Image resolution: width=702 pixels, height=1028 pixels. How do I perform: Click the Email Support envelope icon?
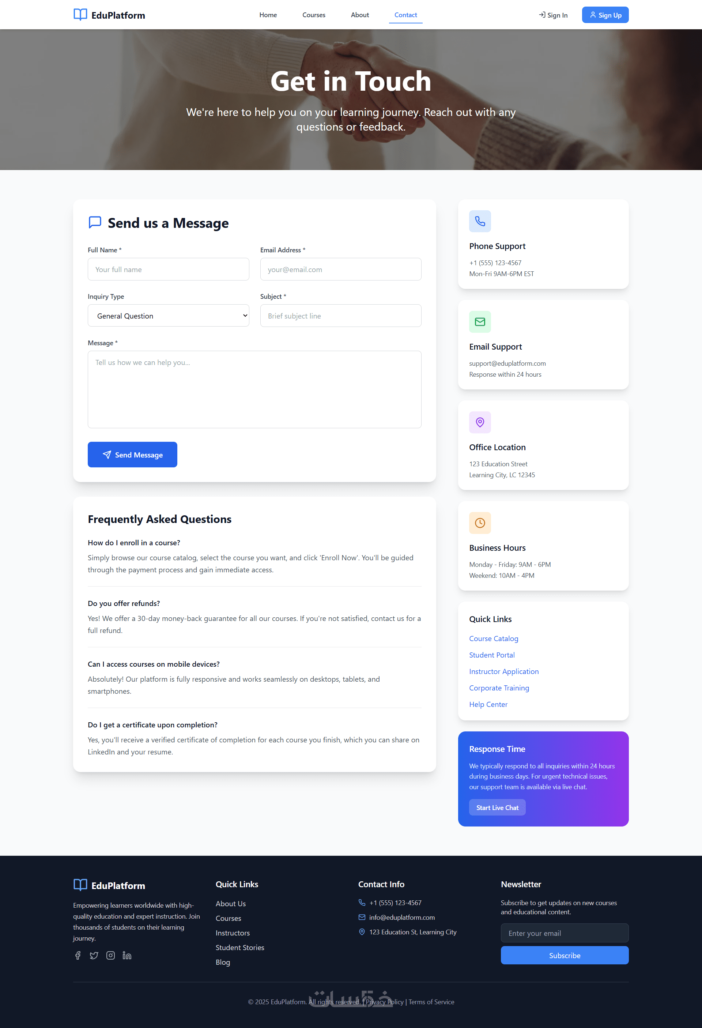click(480, 321)
